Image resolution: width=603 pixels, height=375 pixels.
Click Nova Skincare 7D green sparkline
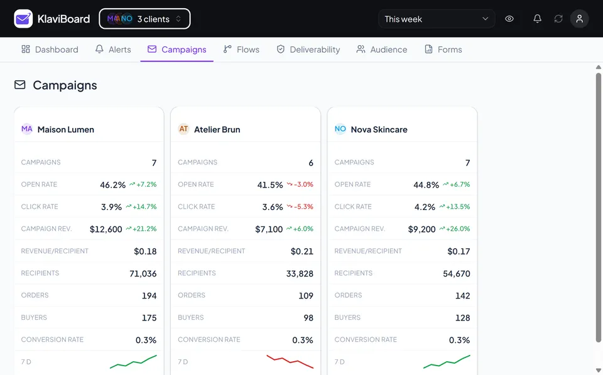click(447, 362)
